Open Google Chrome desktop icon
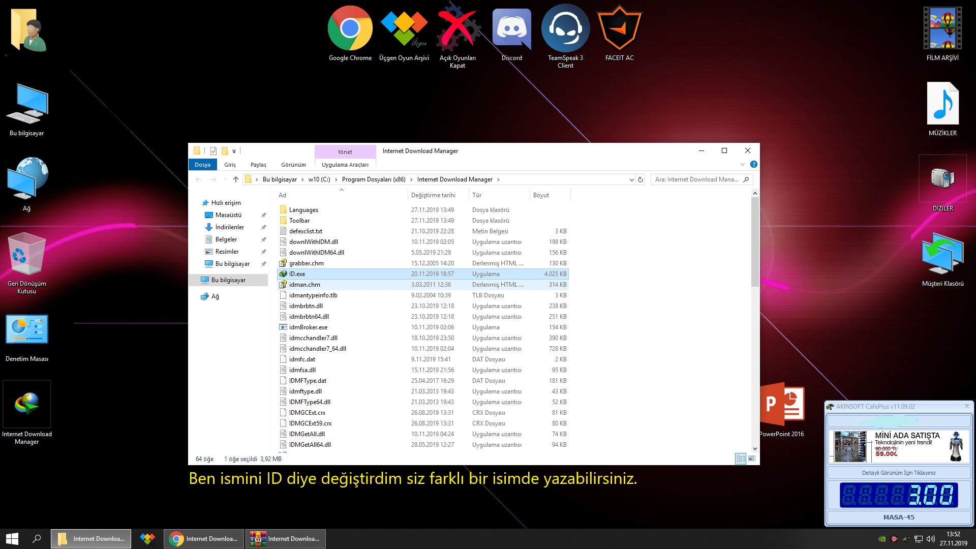The width and height of the screenshot is (976, 549). click(x=350, y=34)
